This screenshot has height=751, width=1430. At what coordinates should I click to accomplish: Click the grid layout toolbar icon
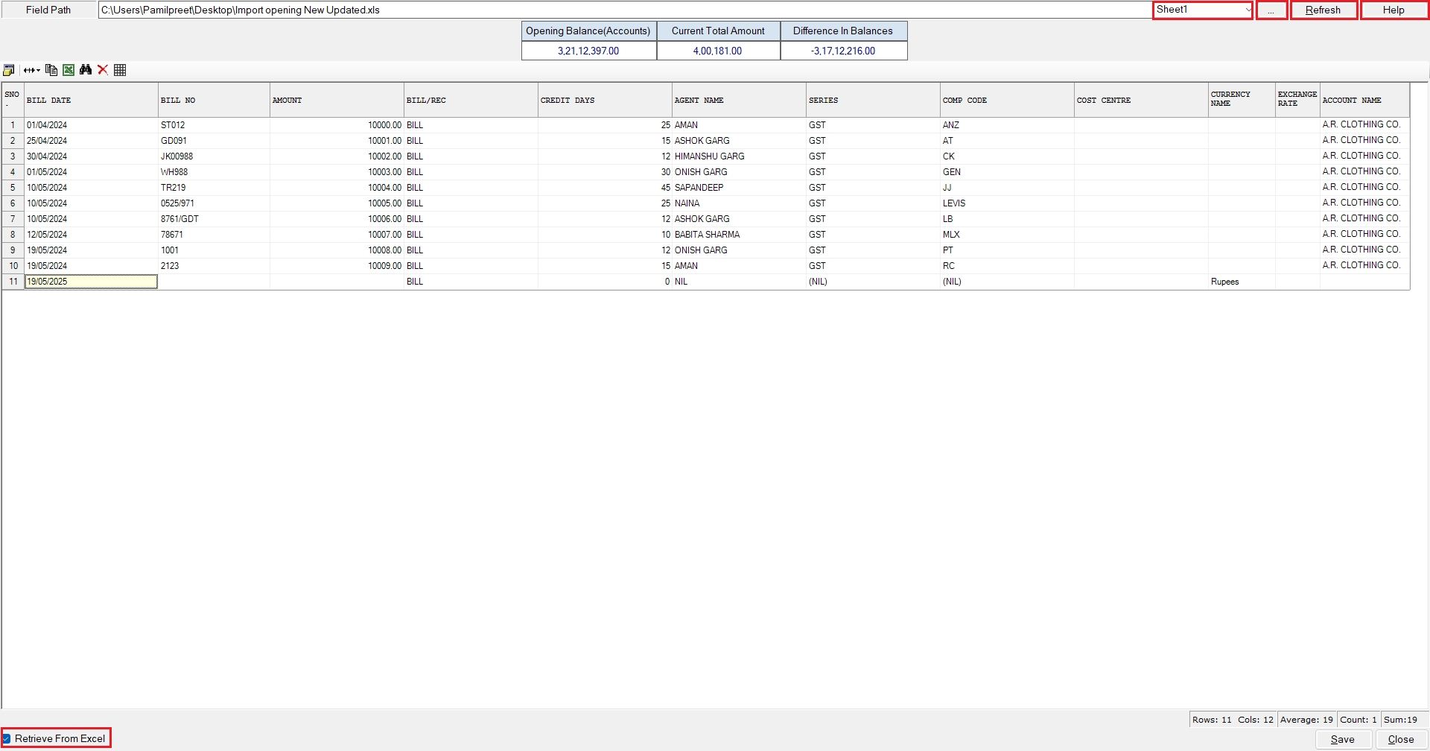tap(120, 70)
